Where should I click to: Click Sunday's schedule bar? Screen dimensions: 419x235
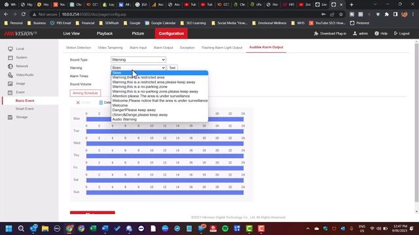tap(165, 193)
